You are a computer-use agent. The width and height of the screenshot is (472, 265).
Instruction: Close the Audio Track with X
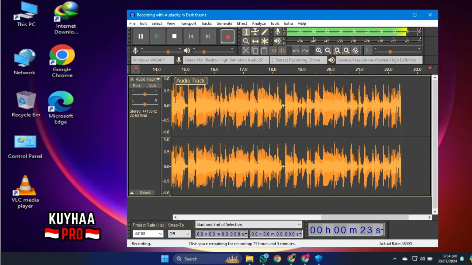132,79
